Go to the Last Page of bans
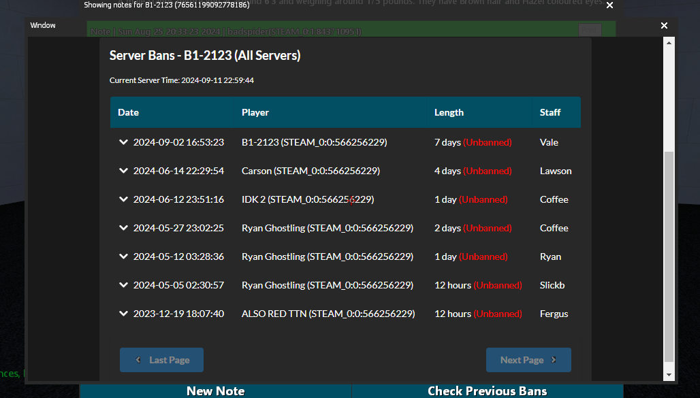The height and width of the screenshot is (398, 700). (161, 360)
